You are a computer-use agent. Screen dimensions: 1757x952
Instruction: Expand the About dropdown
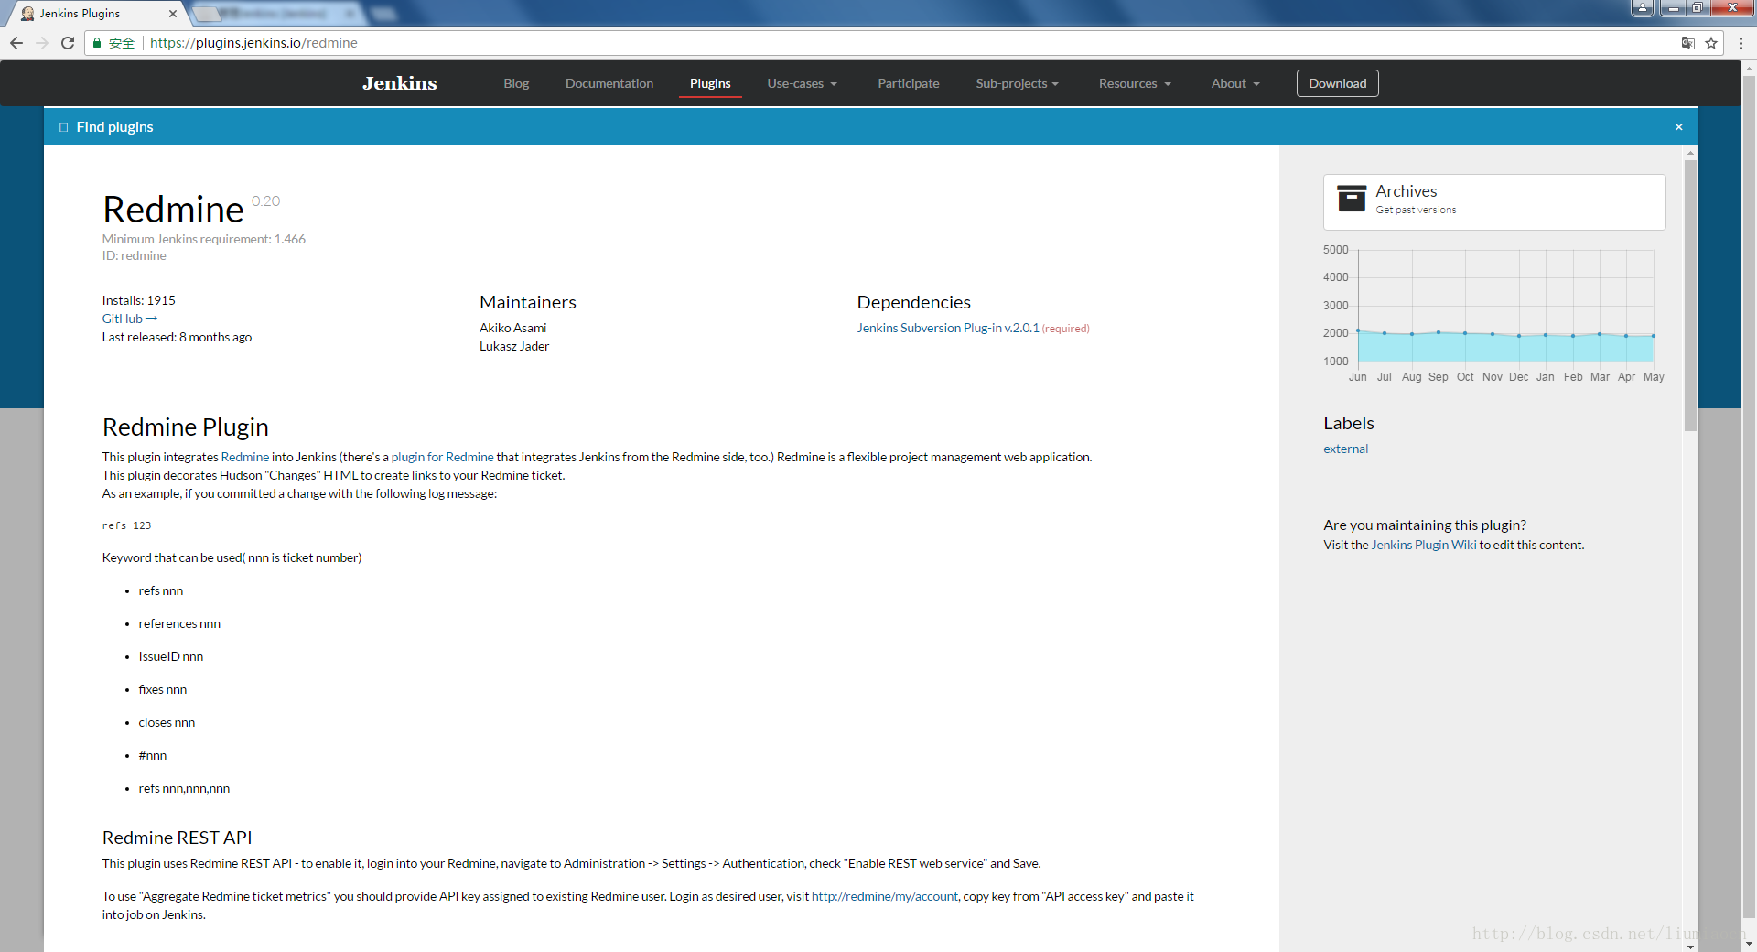click(1235, 83)
